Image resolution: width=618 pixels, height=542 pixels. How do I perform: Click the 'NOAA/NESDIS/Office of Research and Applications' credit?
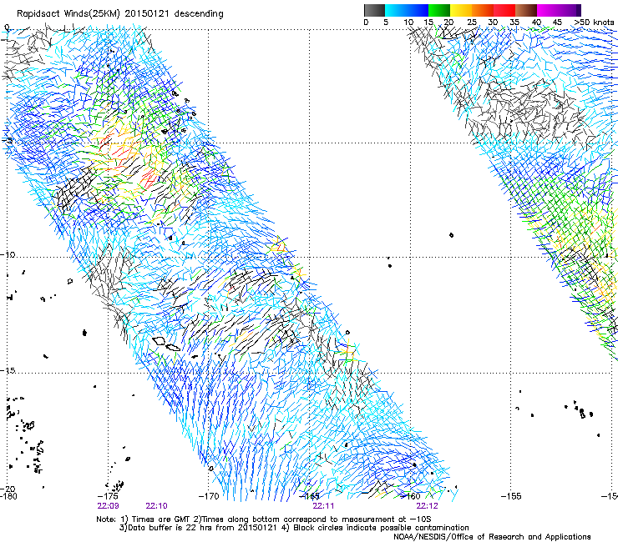point(492,536)
